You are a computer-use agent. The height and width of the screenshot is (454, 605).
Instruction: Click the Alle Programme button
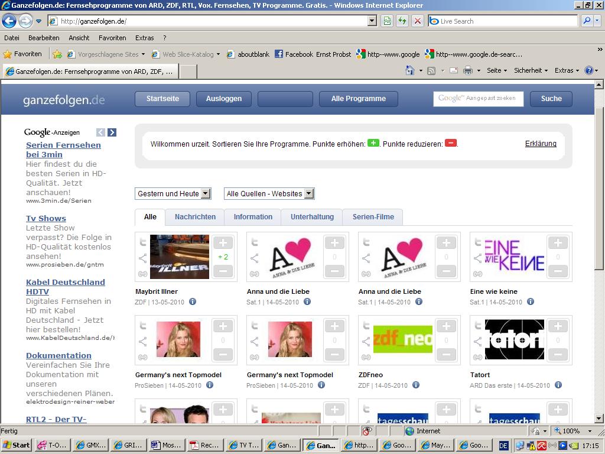(x=359, y=99)
